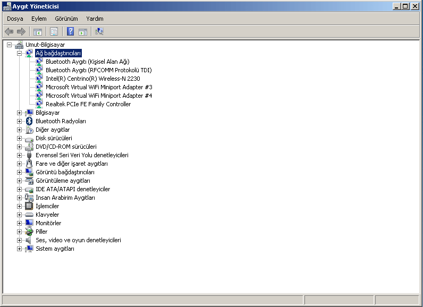Image resolution: width=423 pixels, height=307 pixels.
Task: Select the Umut-Bilgisayar root label
Action: click(45, 45)
